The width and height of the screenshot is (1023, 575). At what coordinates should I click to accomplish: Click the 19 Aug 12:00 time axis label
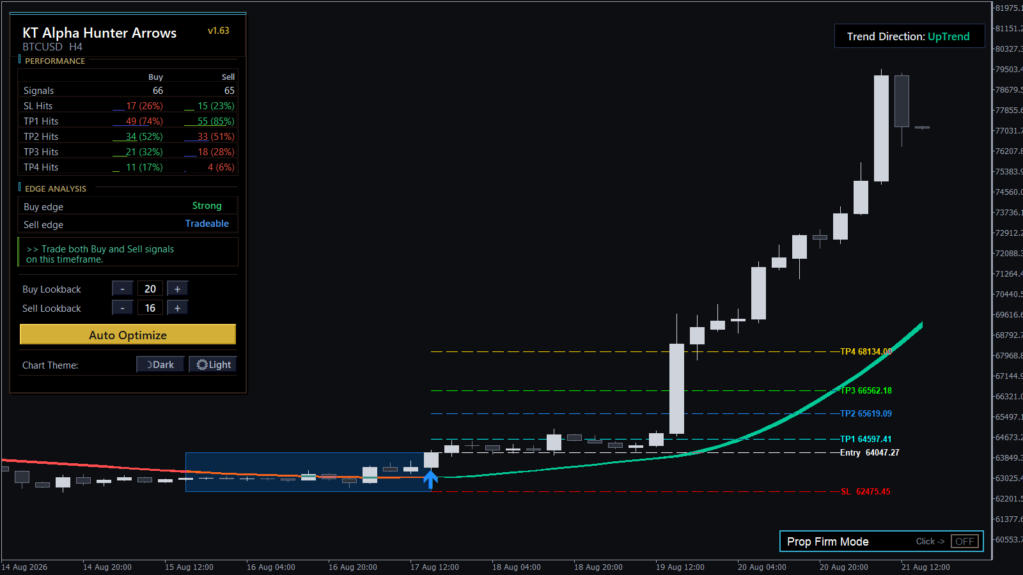(x=680, y=567)
